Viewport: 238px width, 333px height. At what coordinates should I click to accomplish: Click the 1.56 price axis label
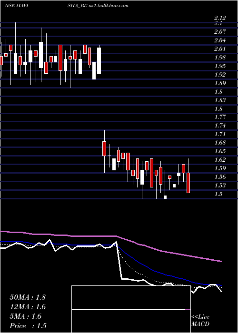[220, 177]
